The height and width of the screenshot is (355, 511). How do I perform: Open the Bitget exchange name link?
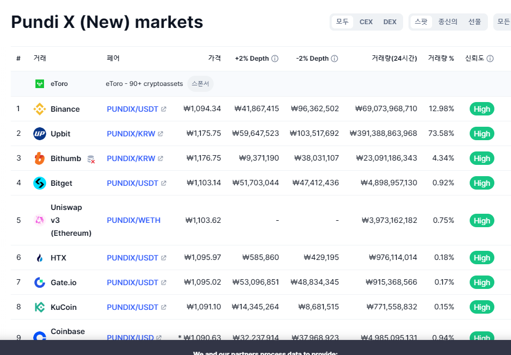(x=61, y=183)
